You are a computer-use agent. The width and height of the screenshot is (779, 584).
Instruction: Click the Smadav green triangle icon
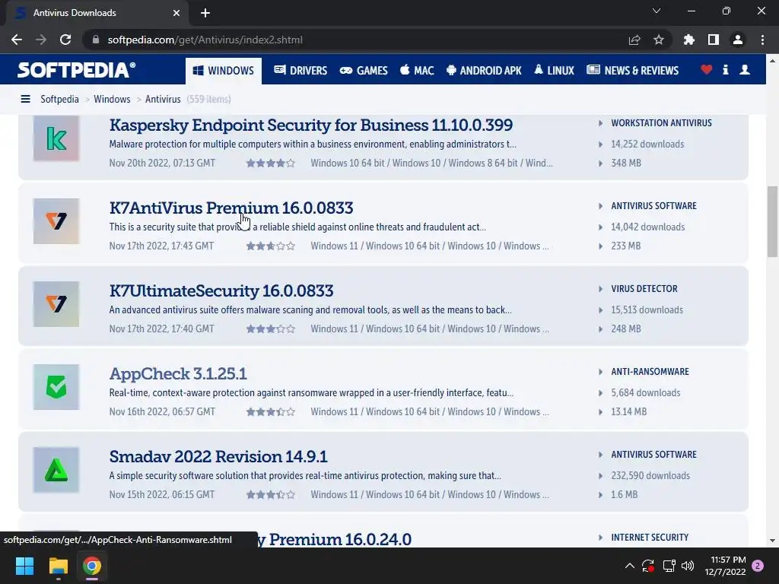pos(56,470)
